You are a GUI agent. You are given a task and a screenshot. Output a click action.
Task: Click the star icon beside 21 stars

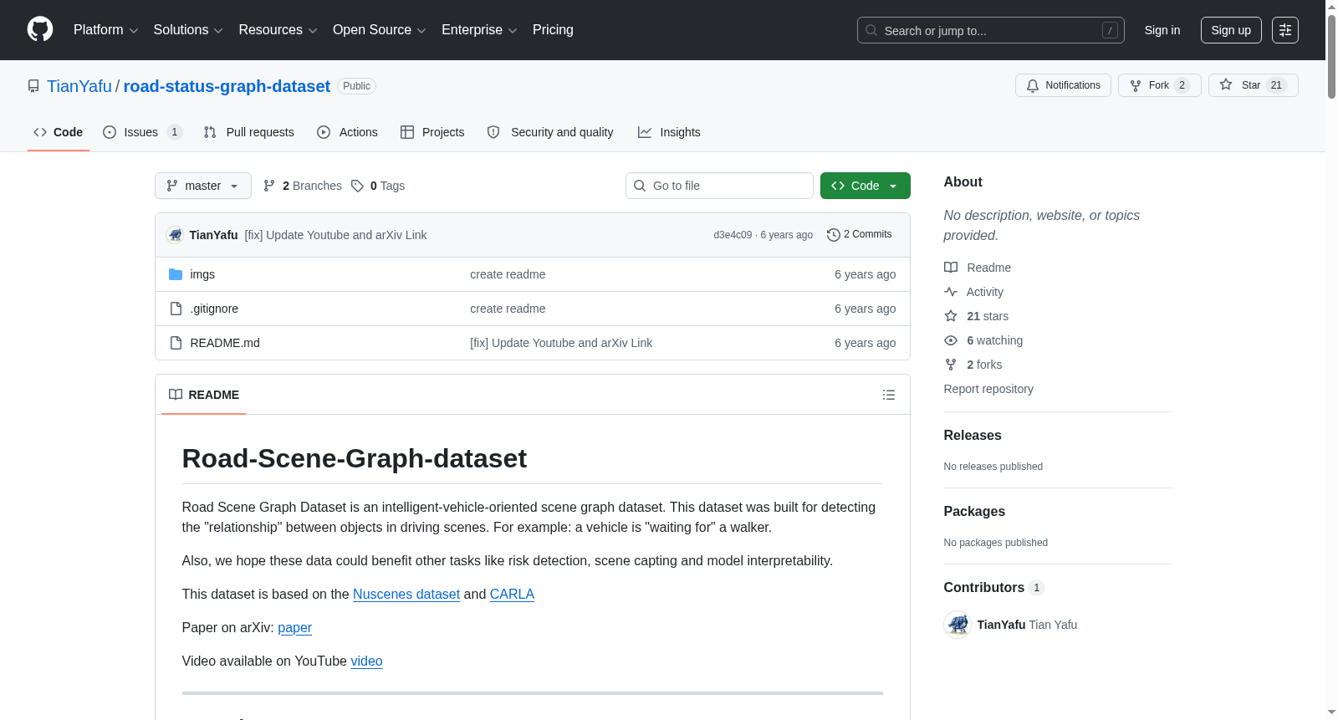point(951,316)
